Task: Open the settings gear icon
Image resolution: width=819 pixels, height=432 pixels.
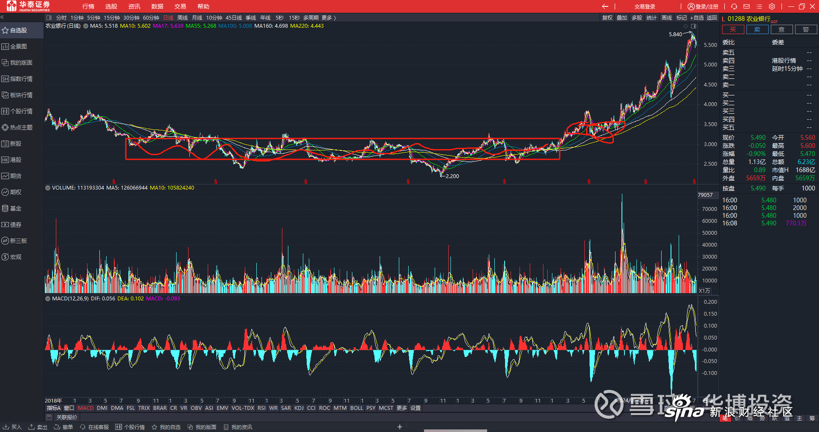Action: click(x=772, y=6)
